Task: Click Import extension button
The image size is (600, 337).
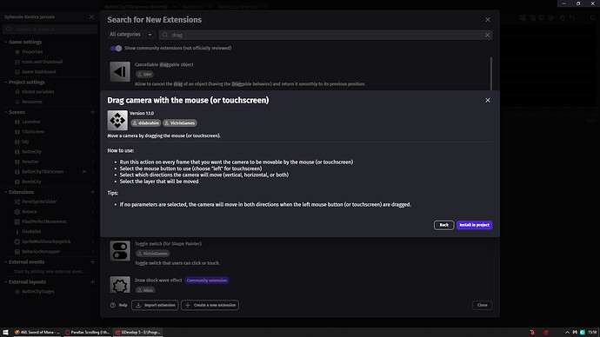Action: 155,305
